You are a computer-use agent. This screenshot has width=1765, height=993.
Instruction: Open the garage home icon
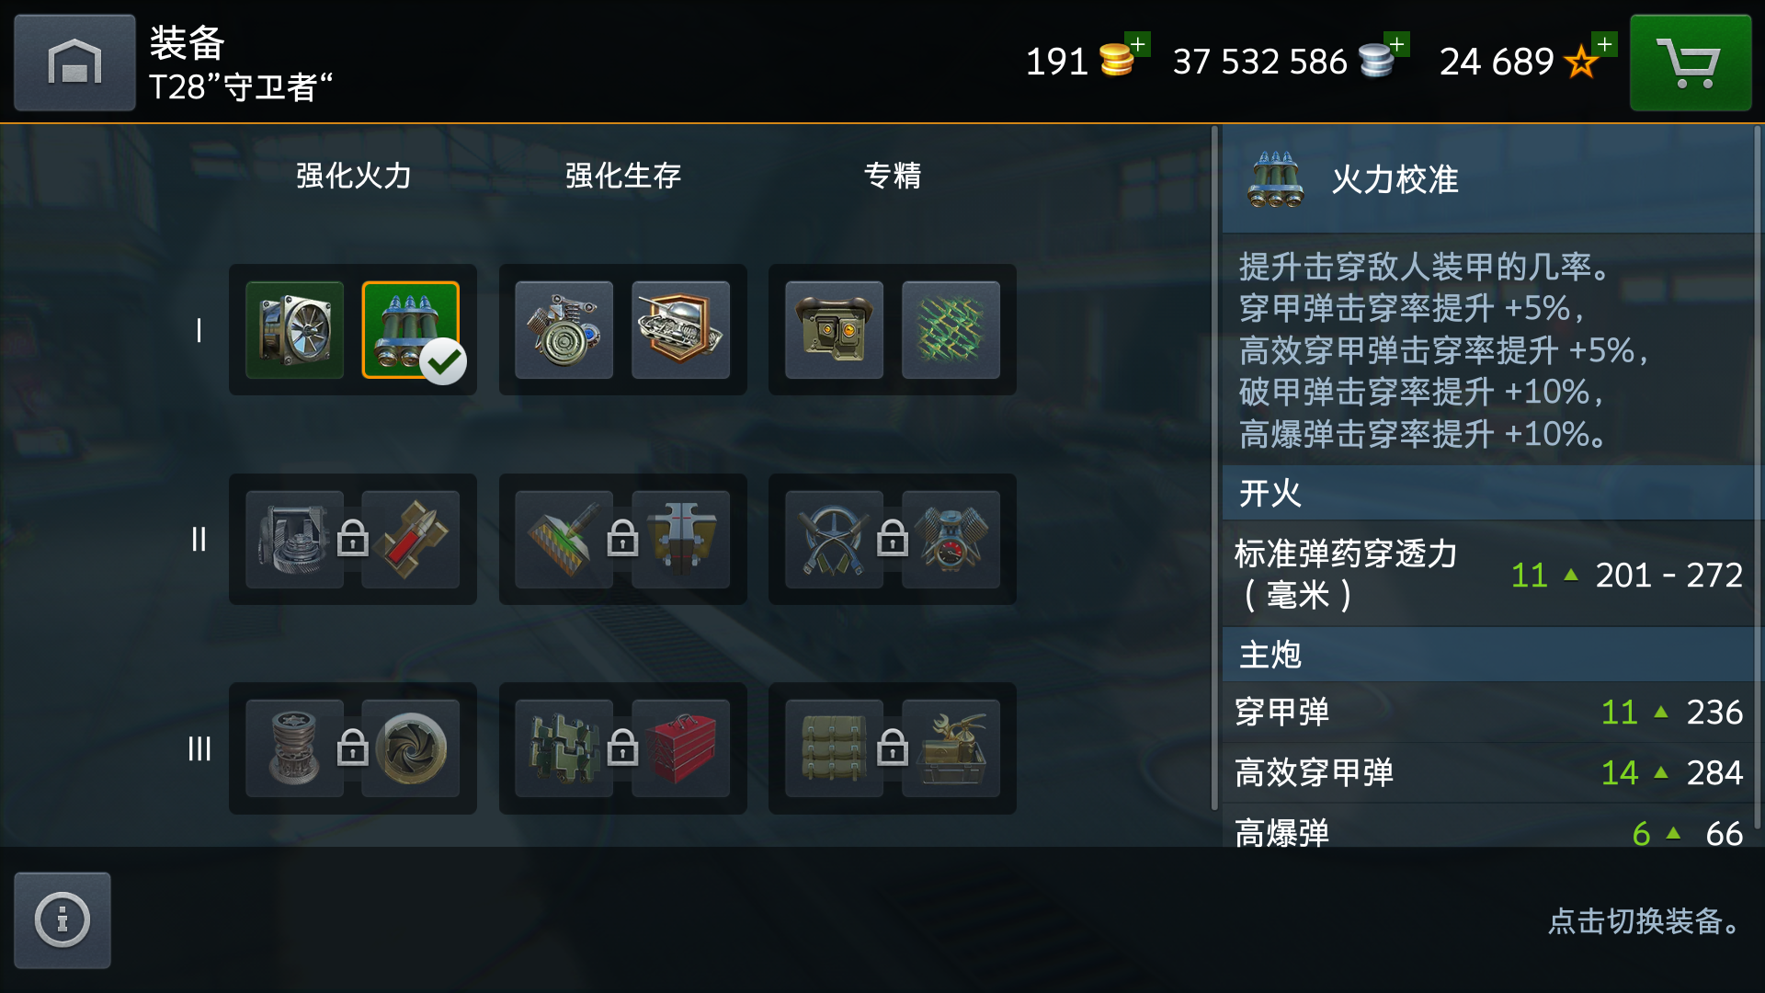point(74,63)
